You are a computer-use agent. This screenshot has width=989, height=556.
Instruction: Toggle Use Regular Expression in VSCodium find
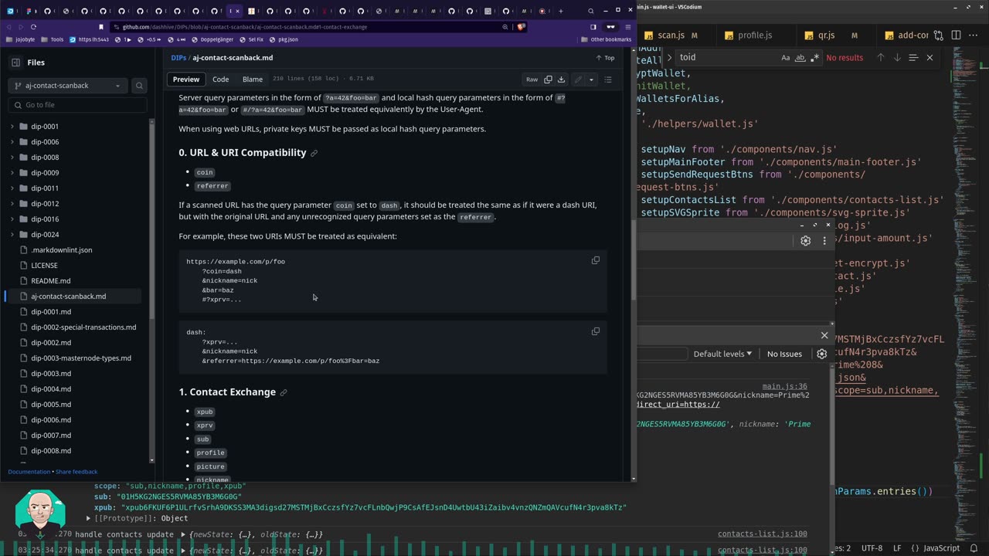pyautogui.click(x=814, y=57)
